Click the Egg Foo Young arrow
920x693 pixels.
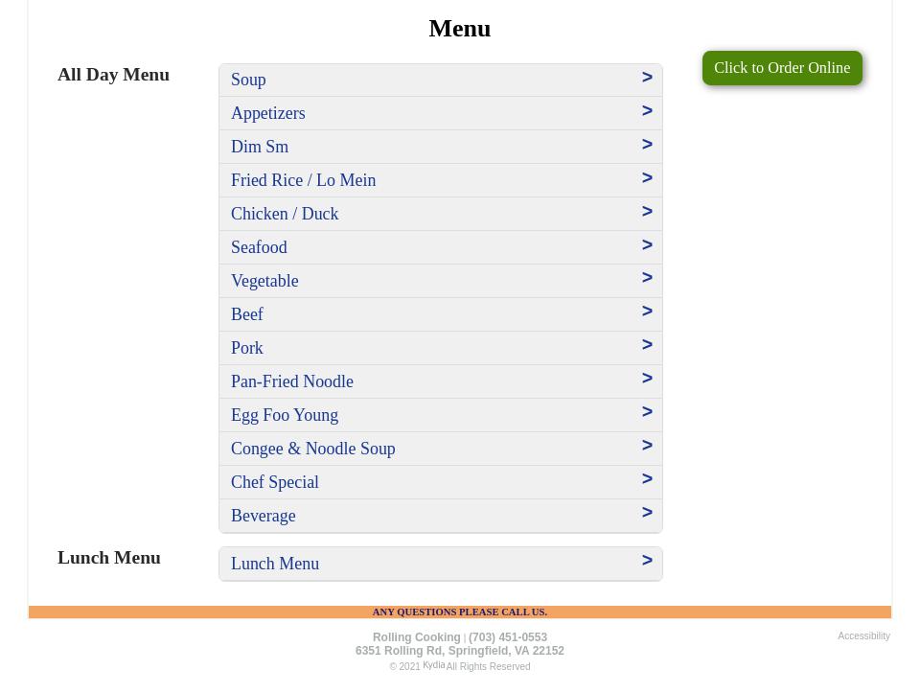pyautogui.click(x=647, y=412)
